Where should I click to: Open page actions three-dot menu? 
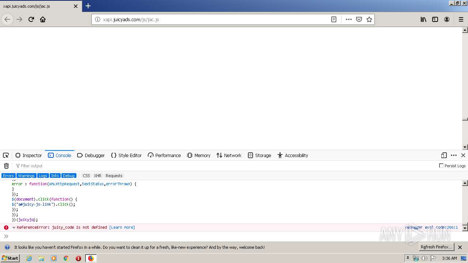click(x=349, y=19)
